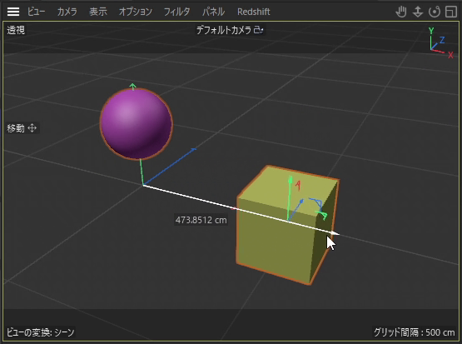Open the ビュー menu
Image resolution: width=462 pixels, height=344 pixels.
click(37, 12)
